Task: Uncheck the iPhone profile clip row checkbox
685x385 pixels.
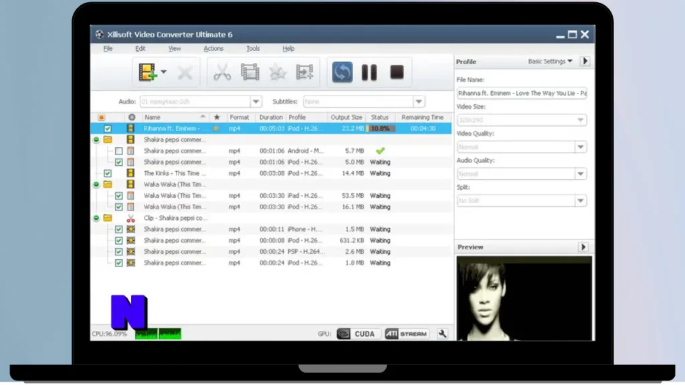Action: tap(119, 229)
